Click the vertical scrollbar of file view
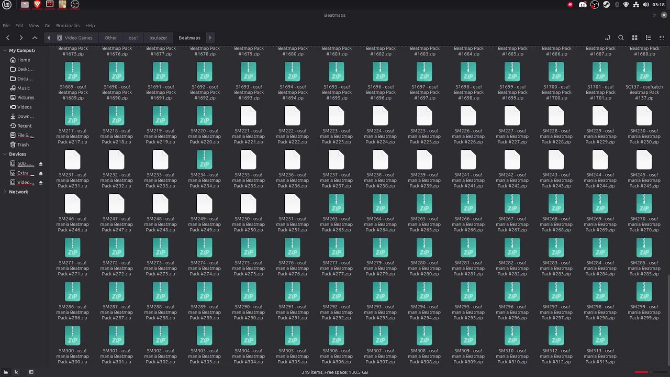This screenshot has width=670, height=377. (x=668, y=320)
